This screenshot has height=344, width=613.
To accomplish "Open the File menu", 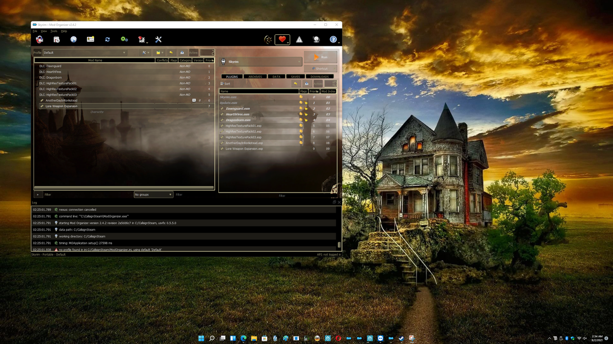I will (35, 31).
